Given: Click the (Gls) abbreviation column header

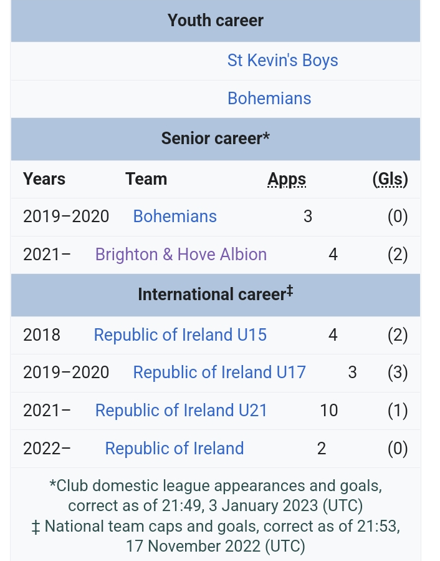Looking at the screenshot, I should coord(390,179).
